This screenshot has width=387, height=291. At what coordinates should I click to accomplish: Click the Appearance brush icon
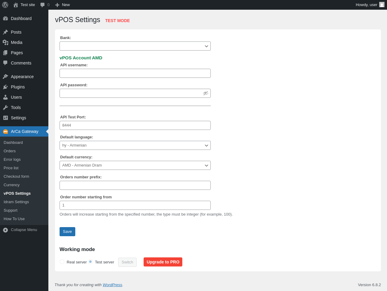[5, 77]
